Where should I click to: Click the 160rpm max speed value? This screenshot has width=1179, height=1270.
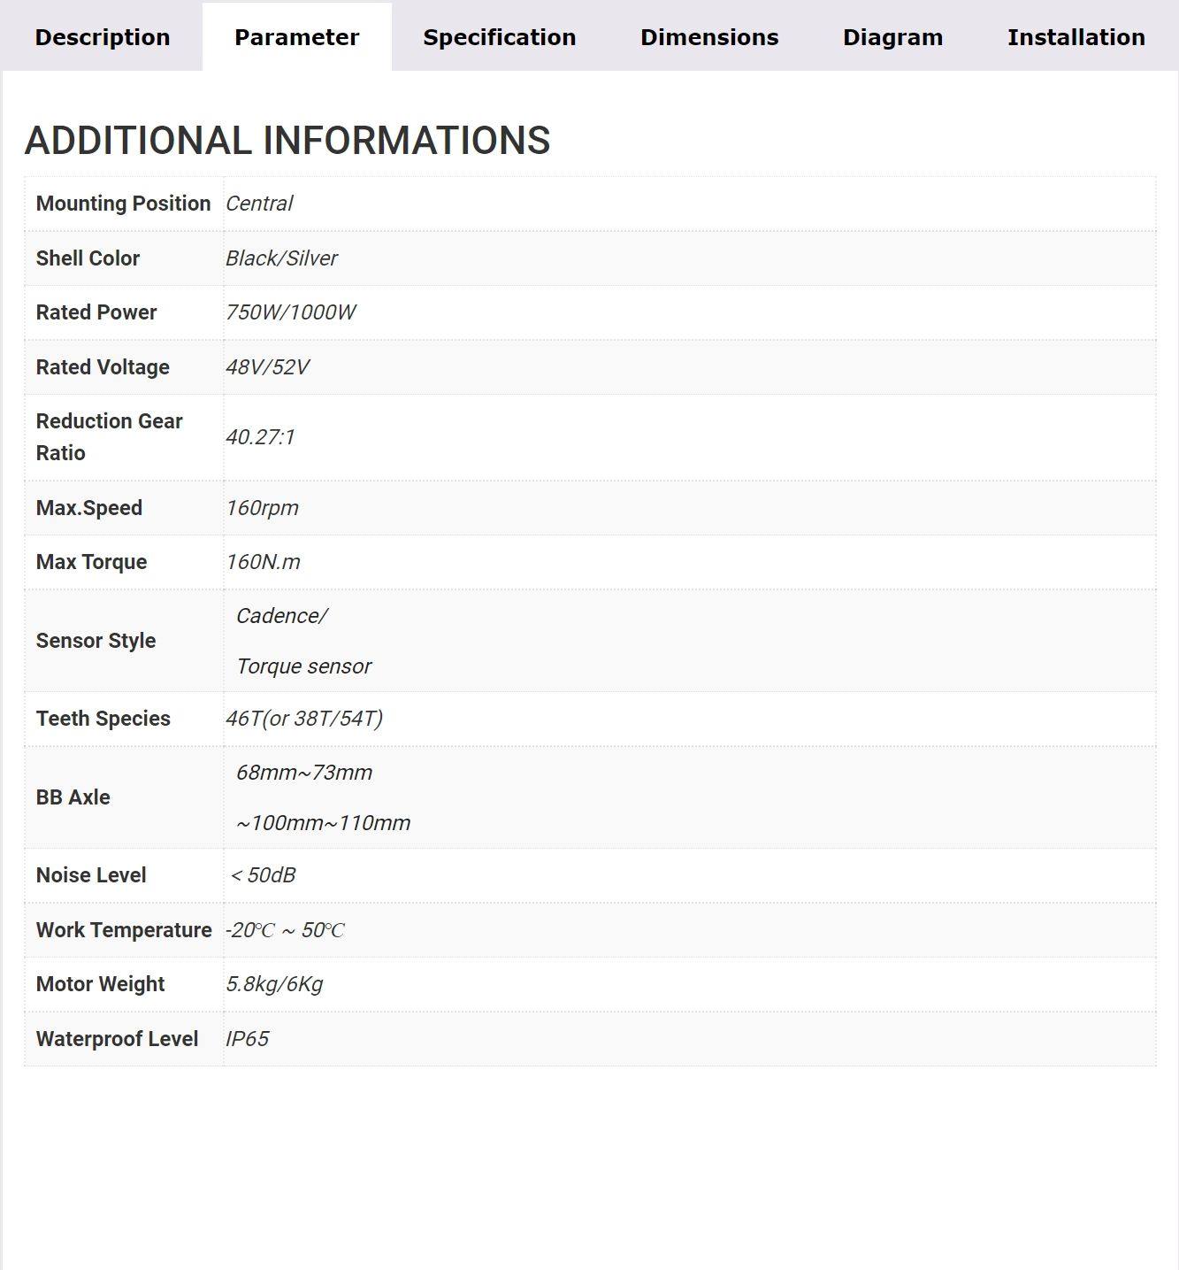tap(262, 508)
